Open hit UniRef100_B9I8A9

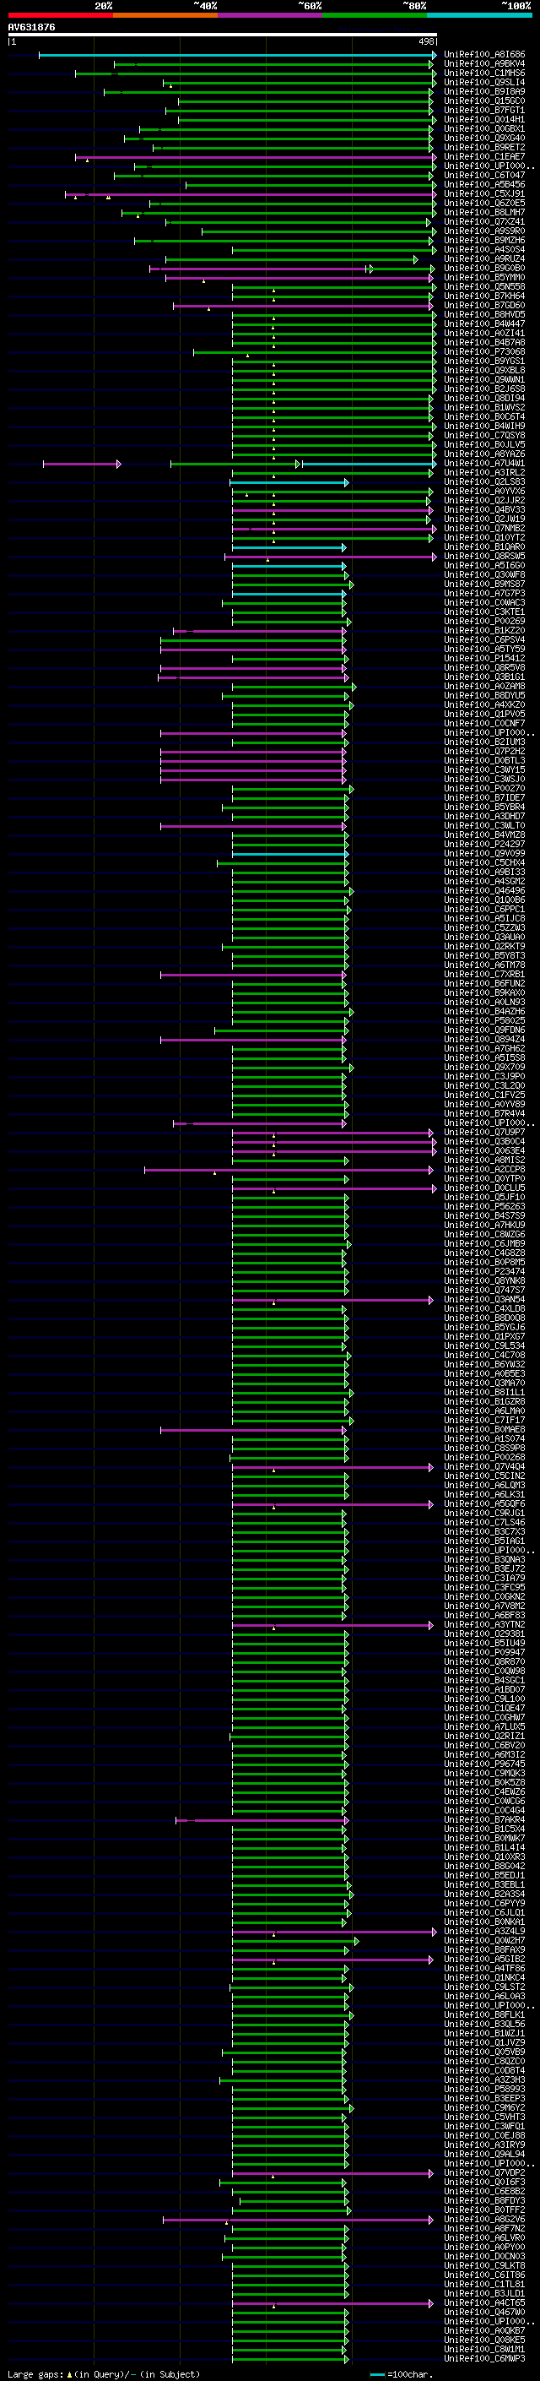point(484,91)
